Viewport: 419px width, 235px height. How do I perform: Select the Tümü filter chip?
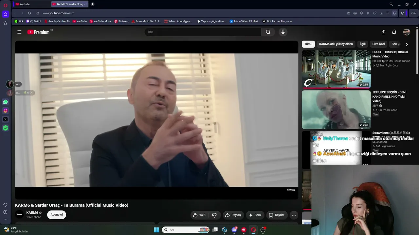[308, 44]
